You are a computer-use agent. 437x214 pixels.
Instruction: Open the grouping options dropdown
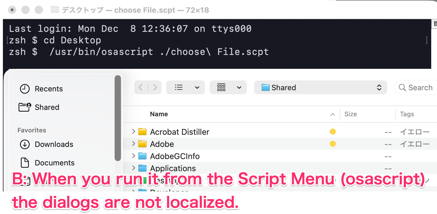pos(228,87)
